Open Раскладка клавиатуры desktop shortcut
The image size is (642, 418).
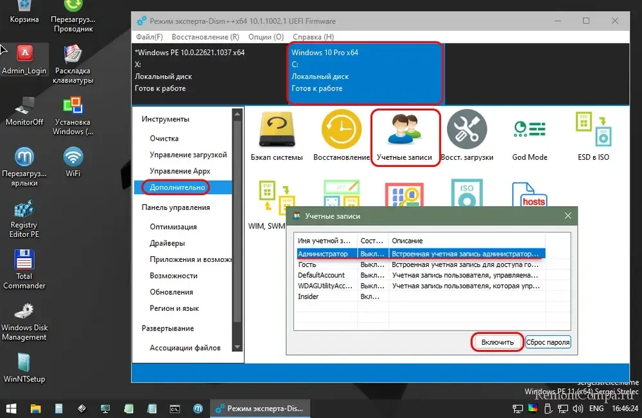(73, 64)
